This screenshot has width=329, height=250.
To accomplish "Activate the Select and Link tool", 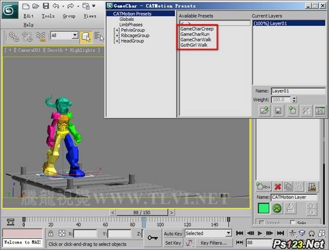I will [14, 37].
